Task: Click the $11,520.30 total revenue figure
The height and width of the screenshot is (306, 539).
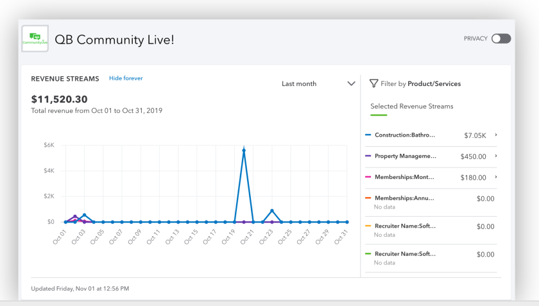Action: pos(59,99)
